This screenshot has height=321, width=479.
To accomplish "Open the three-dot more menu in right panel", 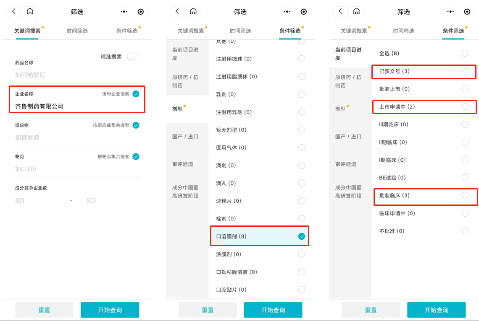I will (450, 12).
